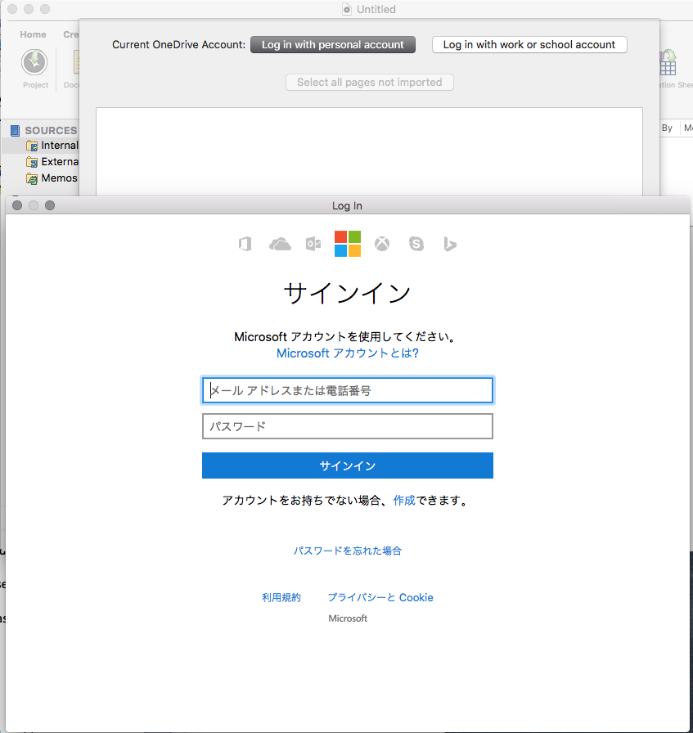The width and height of the screenshot is (693, 733).
Task: Click Select all pages not imported
Action: [370, 83]
